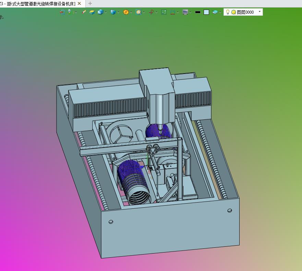Click the black line color swatch
This screenshot has width=302, height=271.
[197, 12]
